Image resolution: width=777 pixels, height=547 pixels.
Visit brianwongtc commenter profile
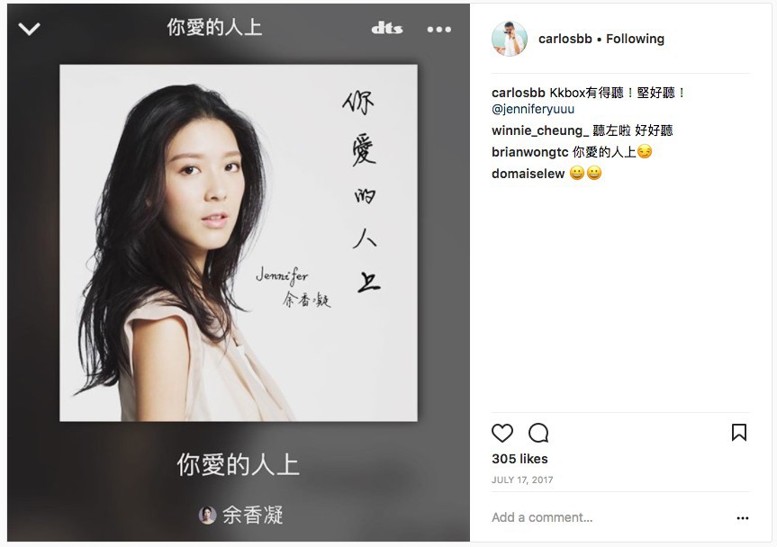(529, 152)
